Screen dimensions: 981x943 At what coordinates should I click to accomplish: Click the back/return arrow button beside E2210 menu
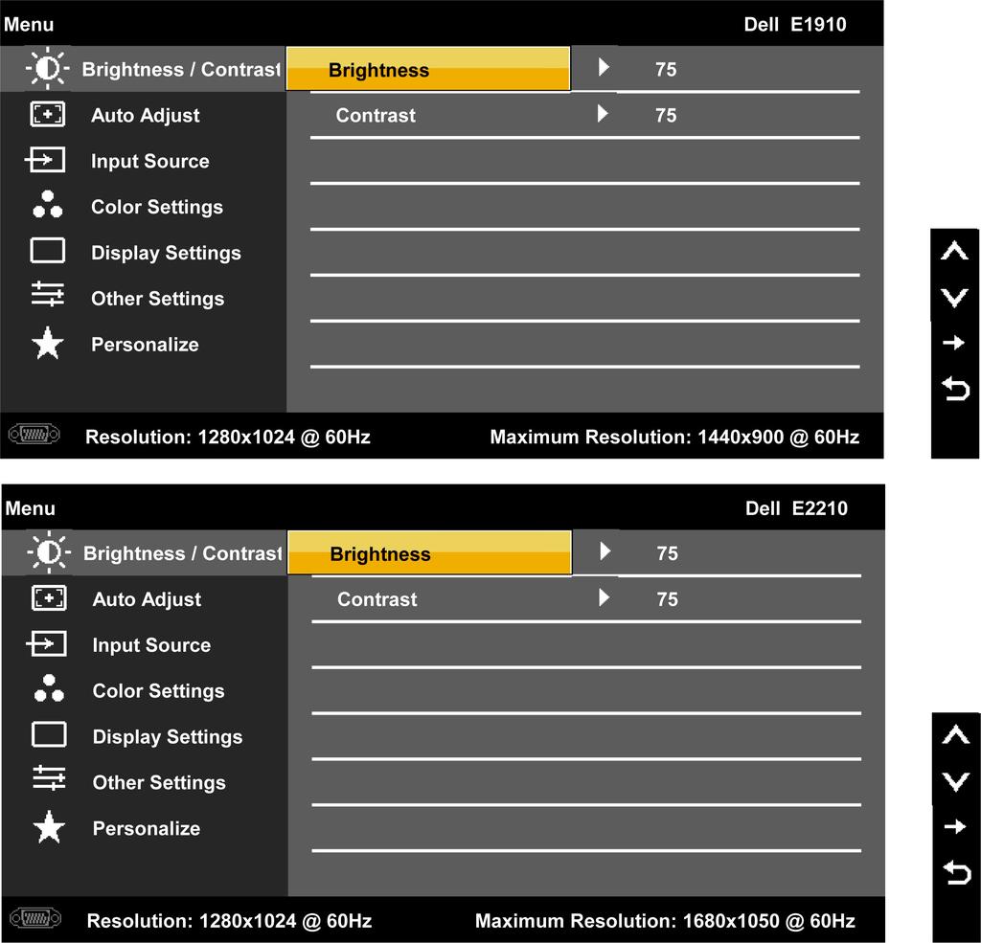(x=957, y=873)
